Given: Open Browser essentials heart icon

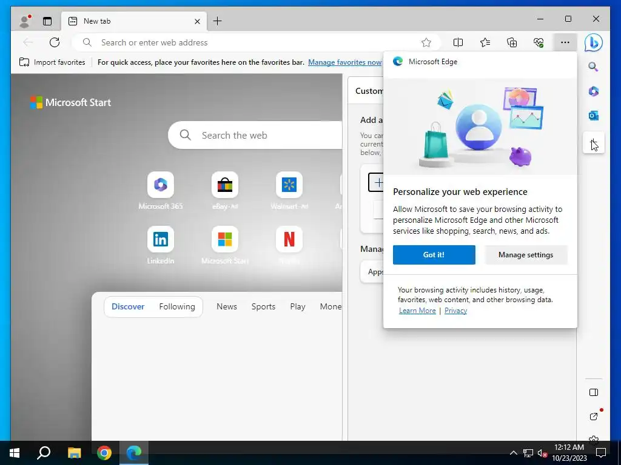Looking at the screenshot, I should pyautogui.click(x=539, y=42).
